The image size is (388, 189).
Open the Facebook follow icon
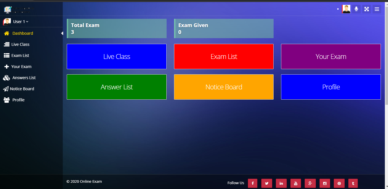point(252,183)
